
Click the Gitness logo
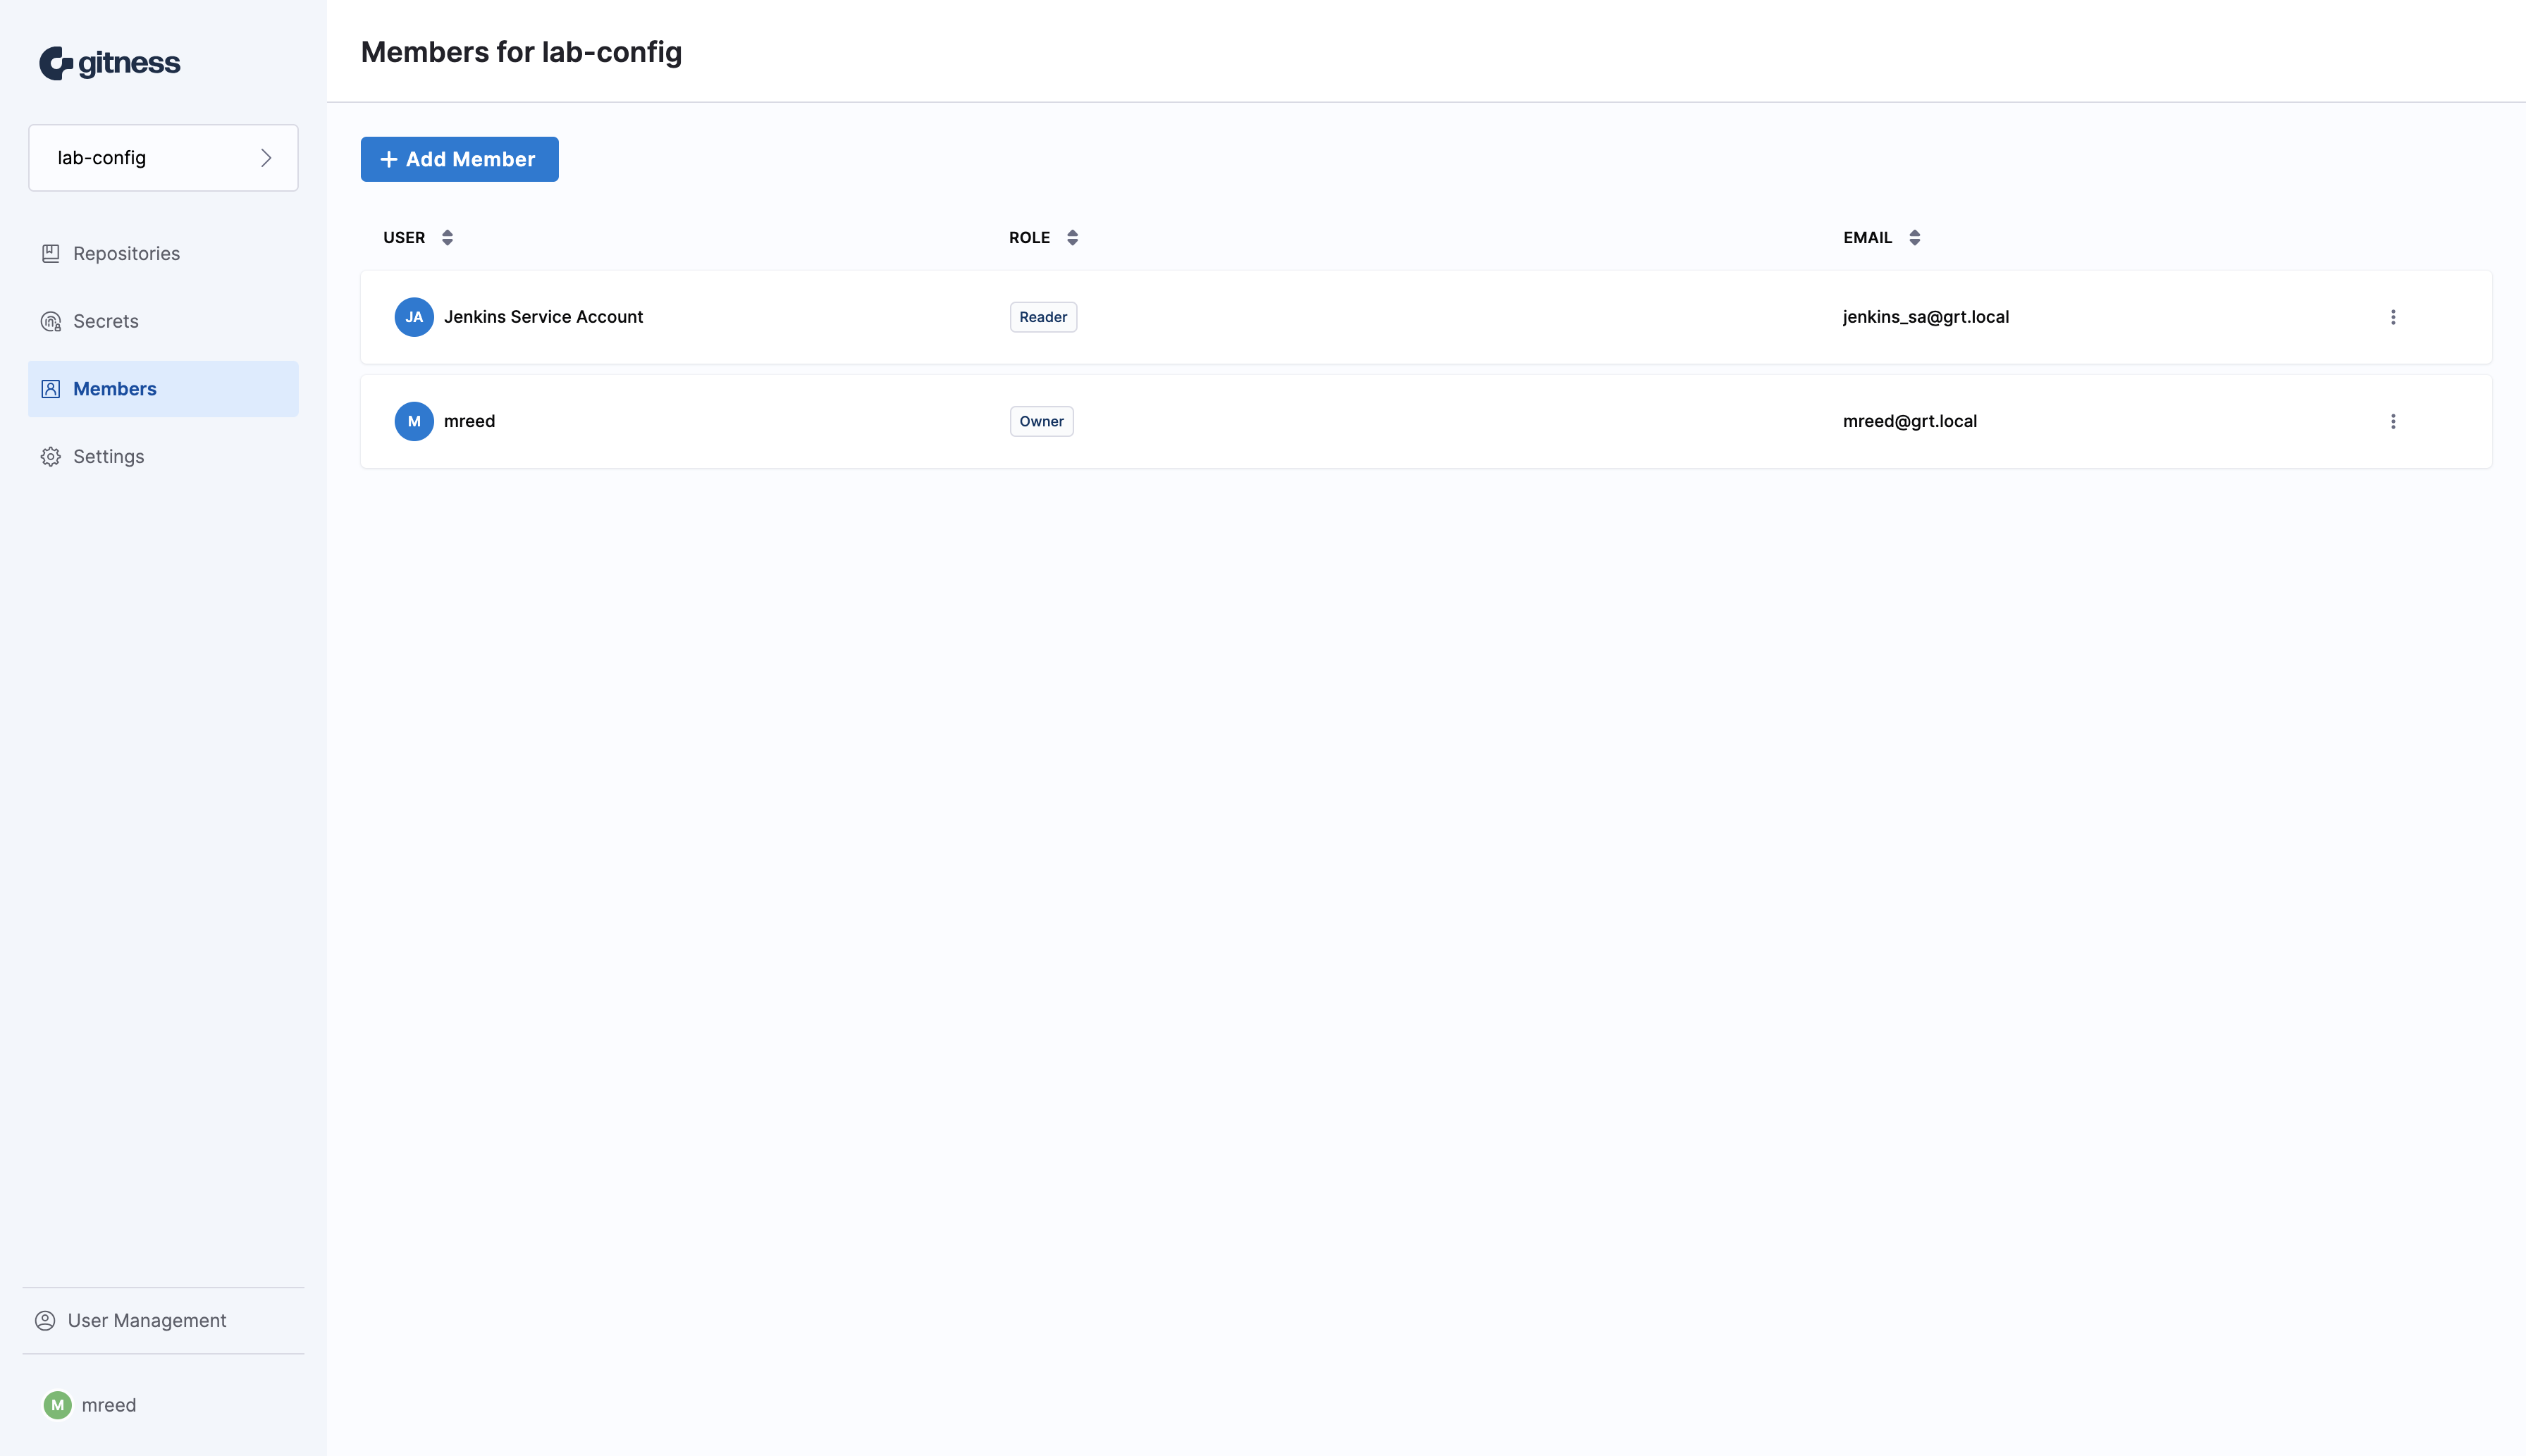[110, 63]
